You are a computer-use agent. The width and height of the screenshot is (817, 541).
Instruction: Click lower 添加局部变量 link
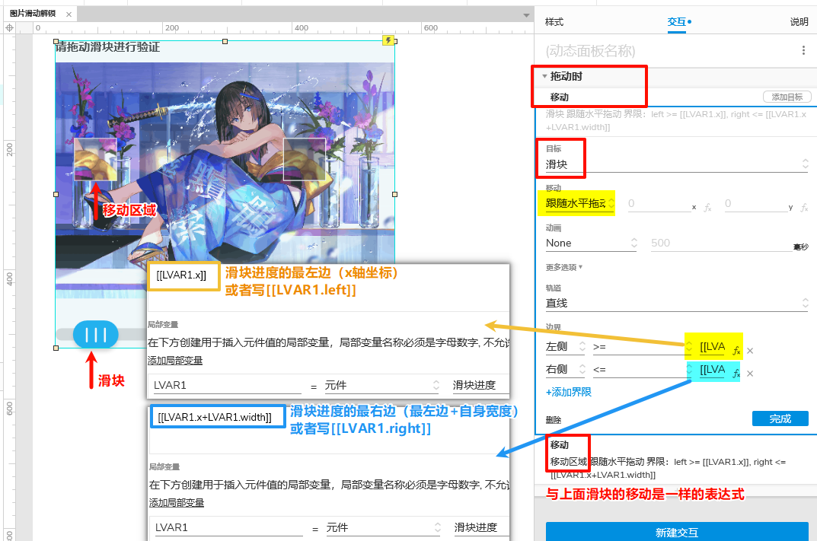(x=177, y=502)
